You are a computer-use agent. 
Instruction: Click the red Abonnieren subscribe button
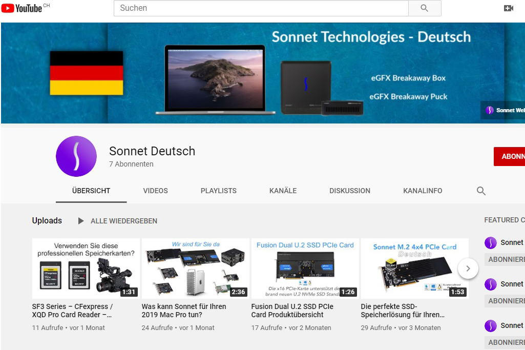(509, 156)
